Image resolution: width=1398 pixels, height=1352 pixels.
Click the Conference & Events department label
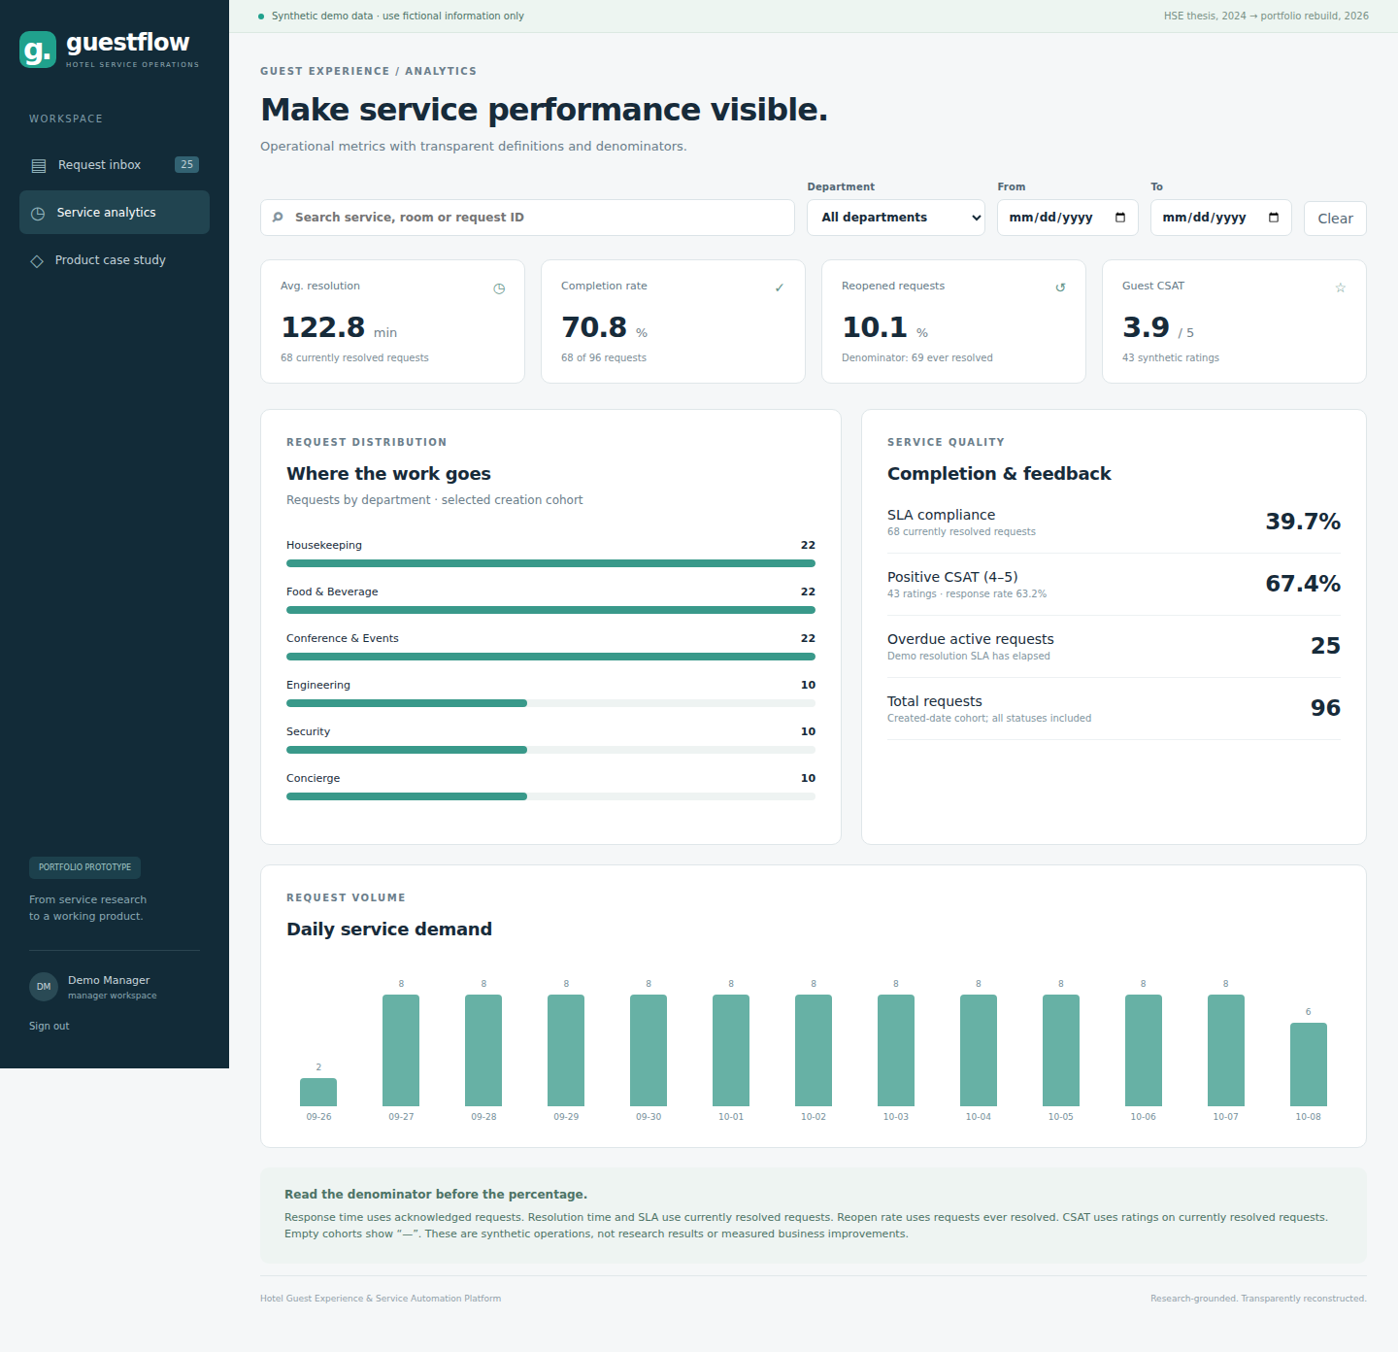pyautogui.click(x=343, y=638)
